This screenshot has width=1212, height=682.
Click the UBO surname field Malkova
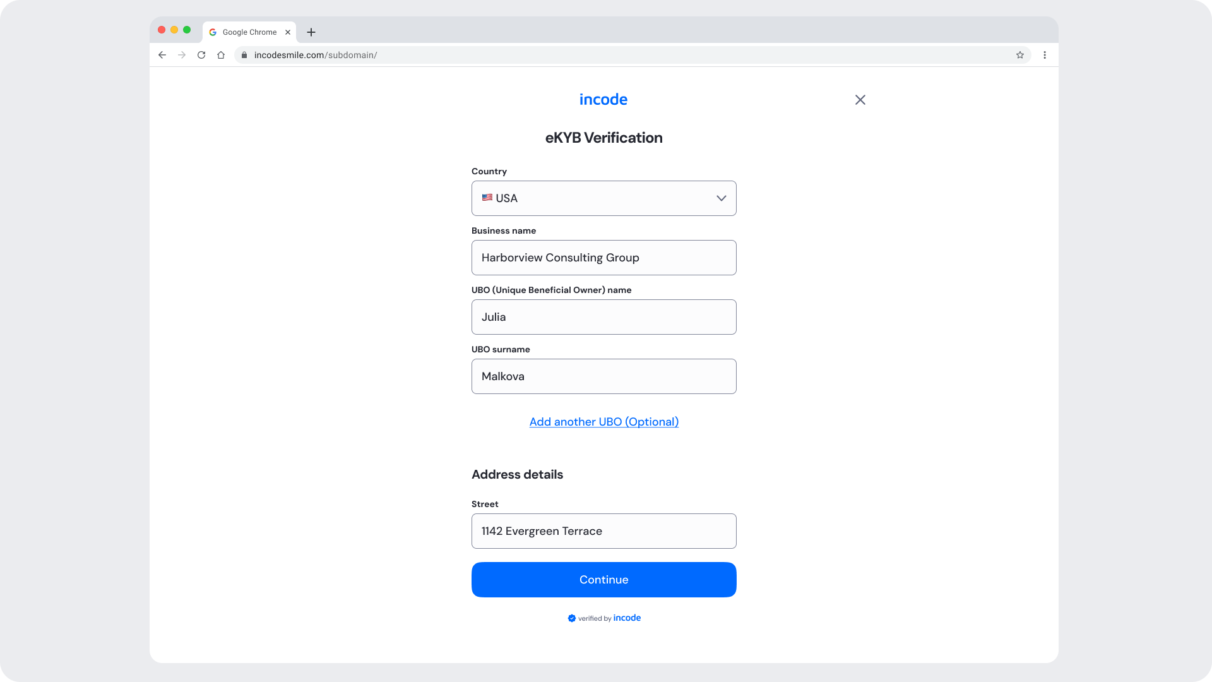603,376
